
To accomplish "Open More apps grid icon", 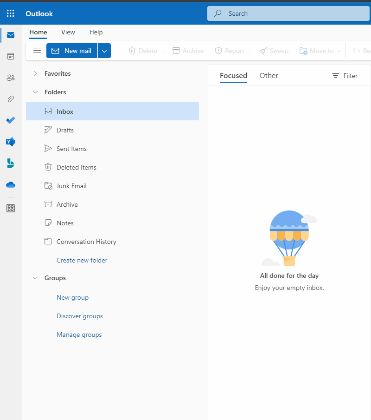I will pyautogui.click(x=11, y=208).
